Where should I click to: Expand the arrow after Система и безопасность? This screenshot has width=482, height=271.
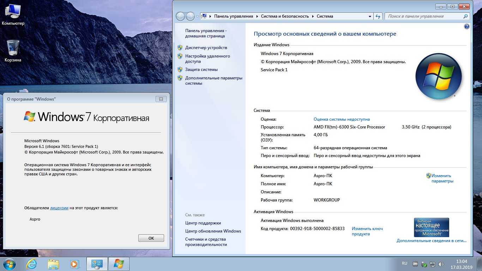coord(313,16)
